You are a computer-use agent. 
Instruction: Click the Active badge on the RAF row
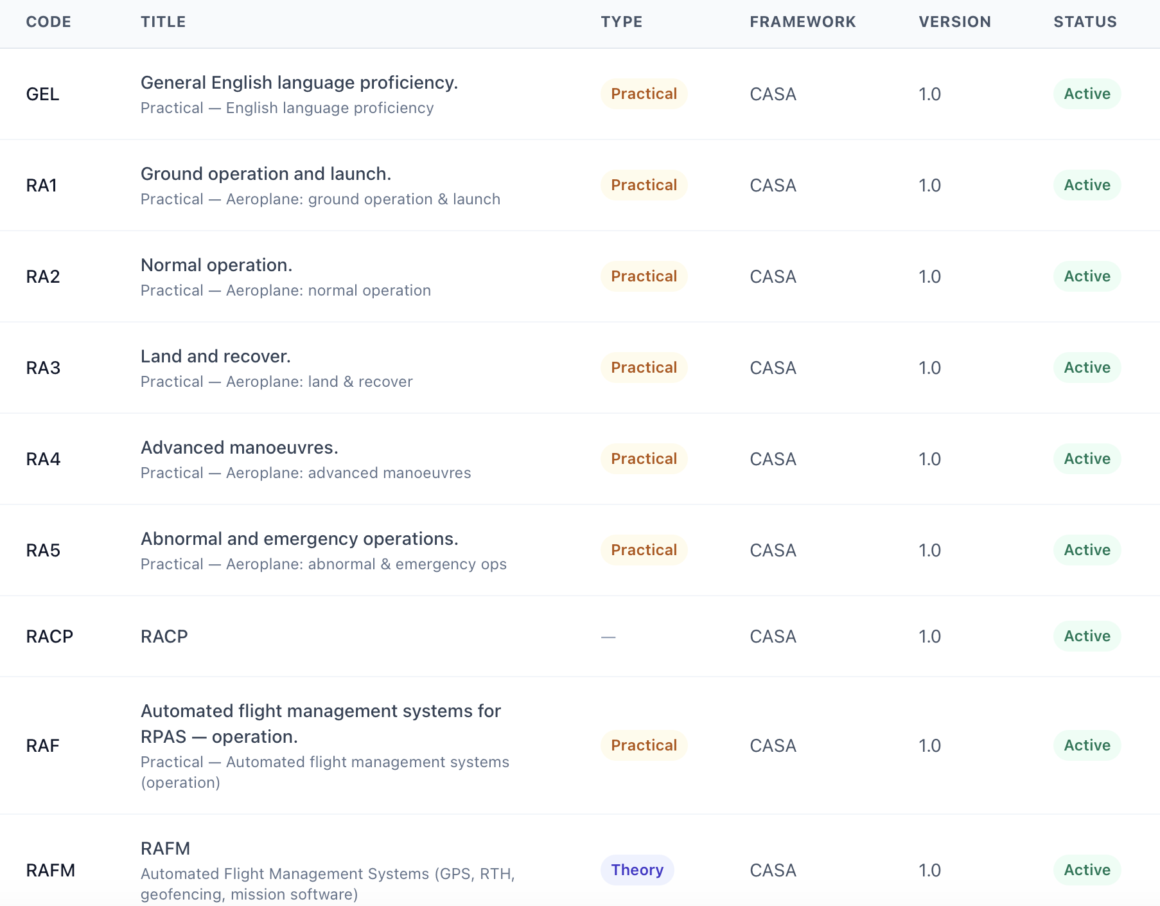pos(1087,745)
